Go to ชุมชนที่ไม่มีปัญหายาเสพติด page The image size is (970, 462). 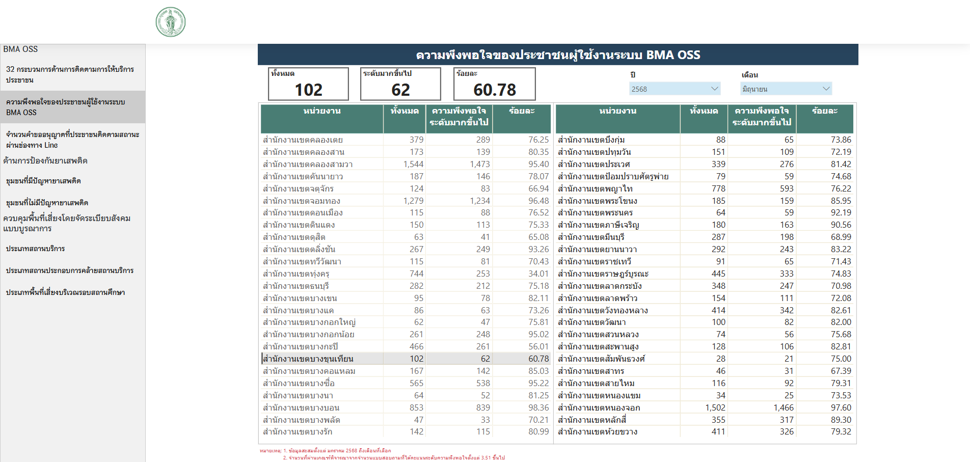(47, 203)
